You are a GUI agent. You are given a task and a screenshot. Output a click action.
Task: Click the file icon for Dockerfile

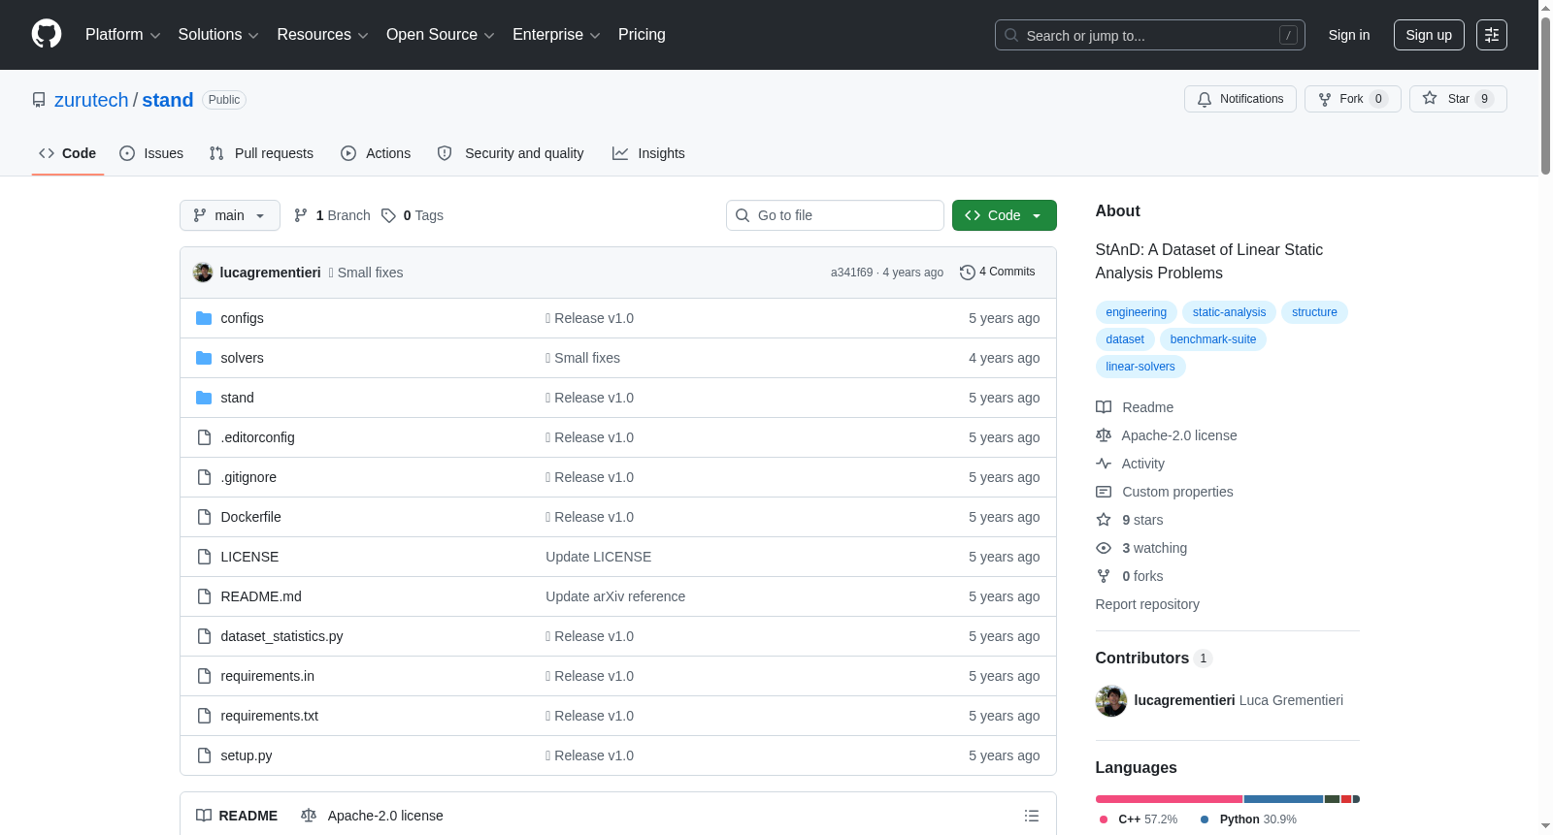(204, 517)
